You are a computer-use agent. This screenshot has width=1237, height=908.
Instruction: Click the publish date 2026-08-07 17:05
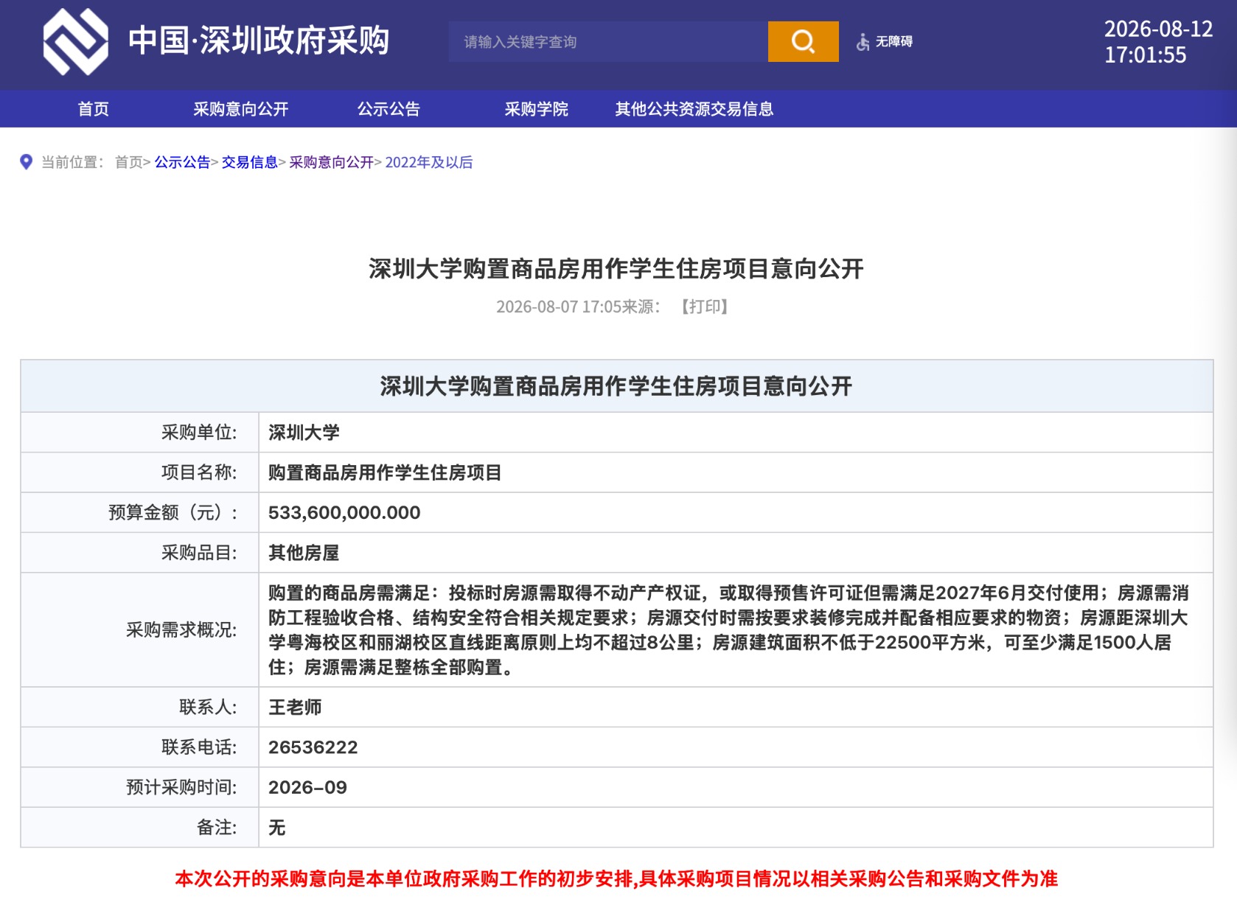click(559, 307)
